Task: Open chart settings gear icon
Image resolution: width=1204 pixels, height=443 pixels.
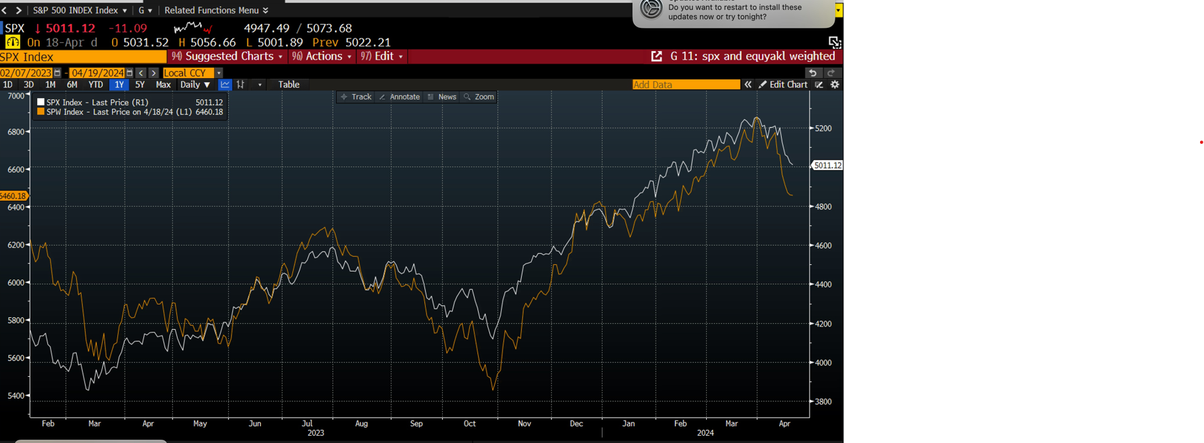Action: pos(835,85)
